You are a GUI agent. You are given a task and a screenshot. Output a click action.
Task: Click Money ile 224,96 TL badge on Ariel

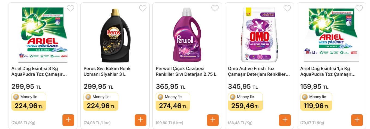point(29,102)
